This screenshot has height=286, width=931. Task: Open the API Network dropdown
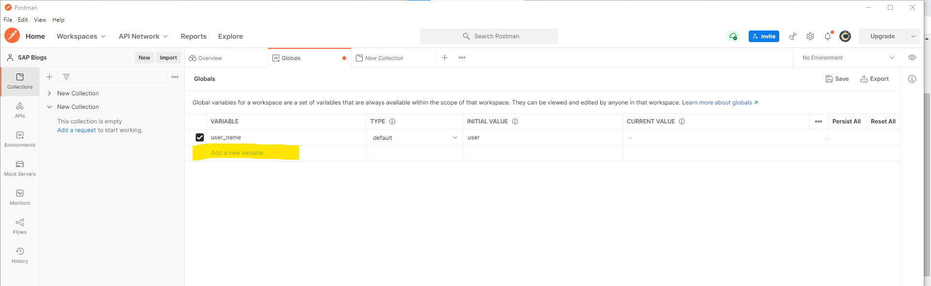(143, 36)
